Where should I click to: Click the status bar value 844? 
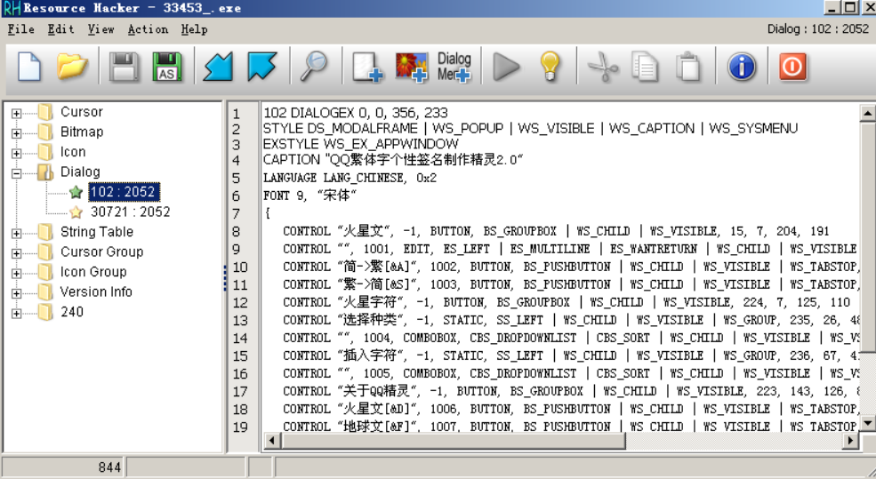click(x=109, y=467)
